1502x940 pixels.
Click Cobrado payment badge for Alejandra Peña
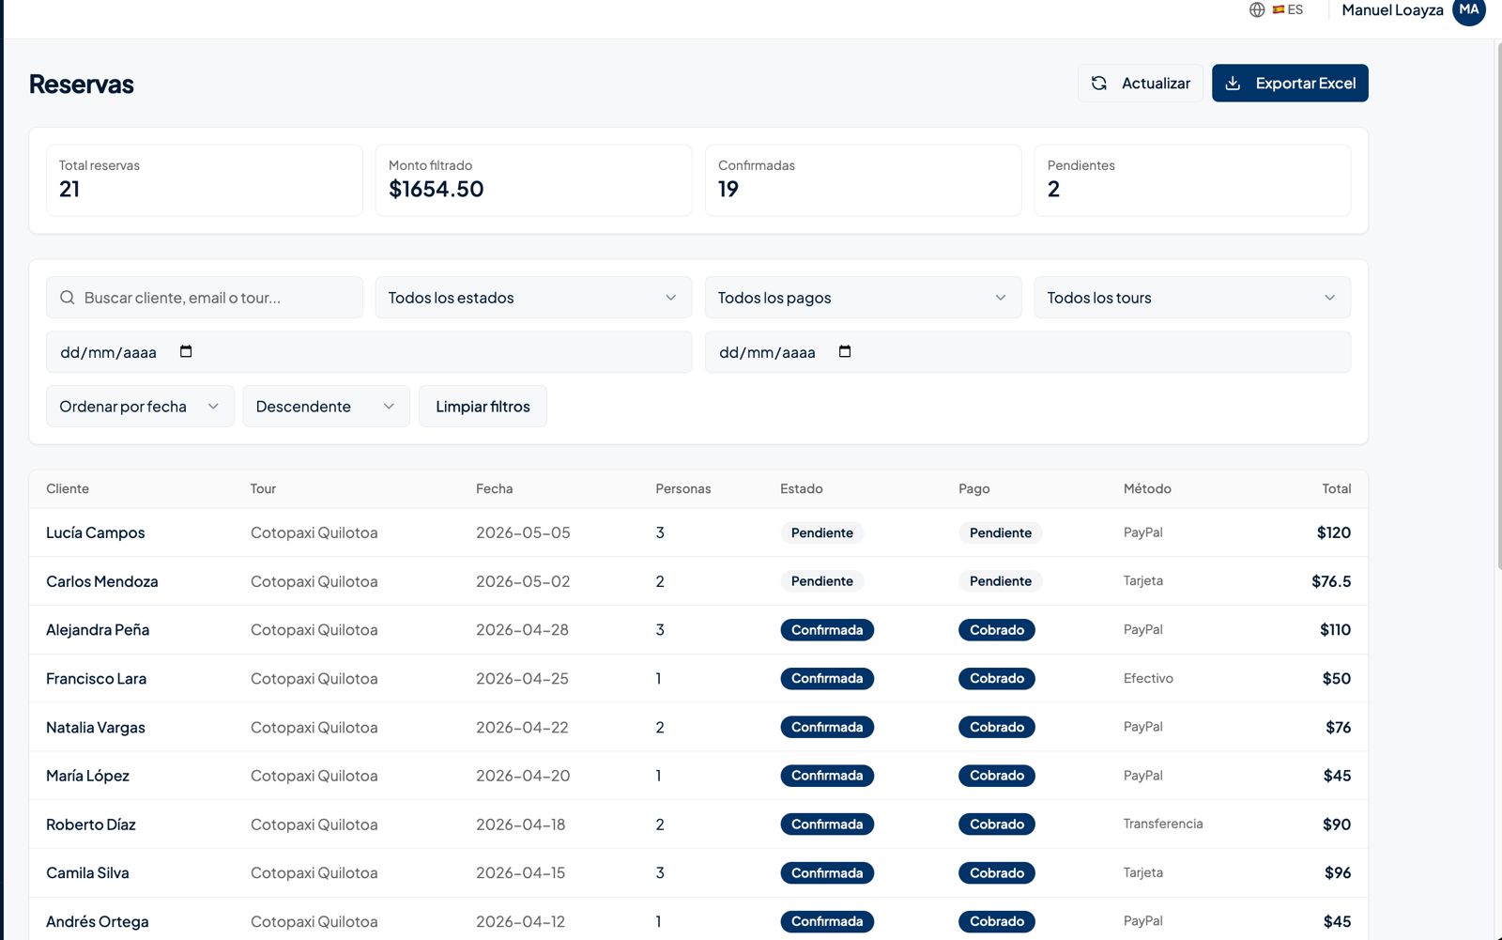coord(996,630)
